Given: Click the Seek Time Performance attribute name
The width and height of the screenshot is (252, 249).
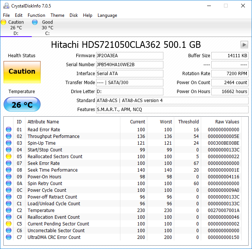Looking at the screenshot, I should pyautogui.click(x=53, y=170).
